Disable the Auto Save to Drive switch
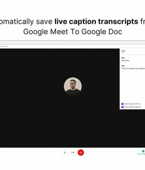The height and width of the screenshot is (170, 145). click(123, 104)
